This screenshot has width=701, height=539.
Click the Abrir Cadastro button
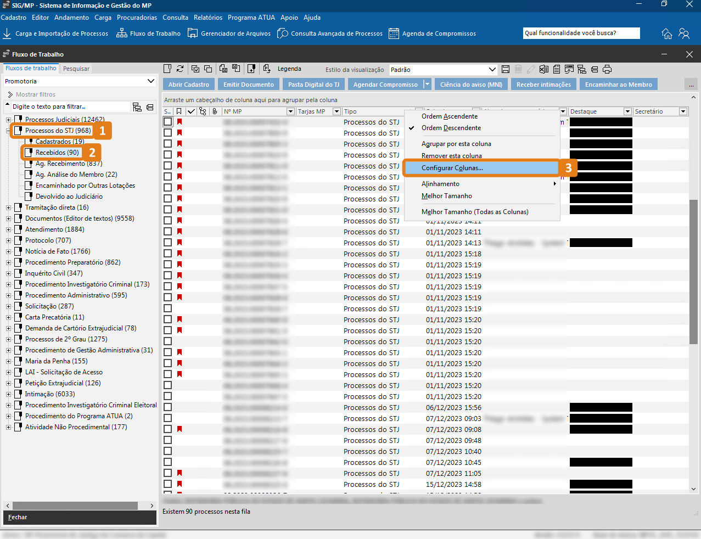coord(189,85)
